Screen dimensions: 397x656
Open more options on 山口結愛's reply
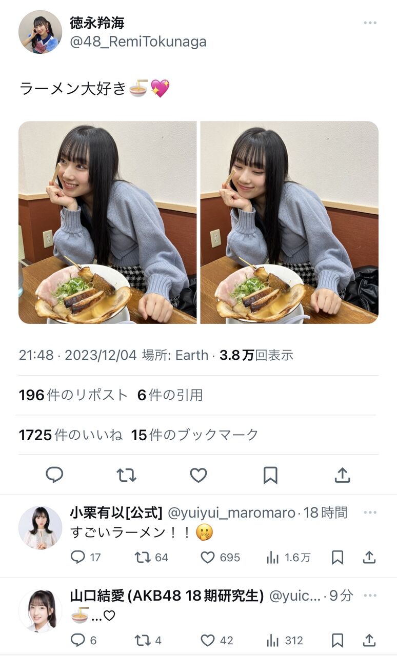[x=370, y=596]
